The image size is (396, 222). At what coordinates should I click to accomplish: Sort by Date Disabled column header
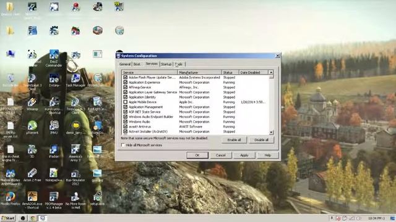click(253, 73)
